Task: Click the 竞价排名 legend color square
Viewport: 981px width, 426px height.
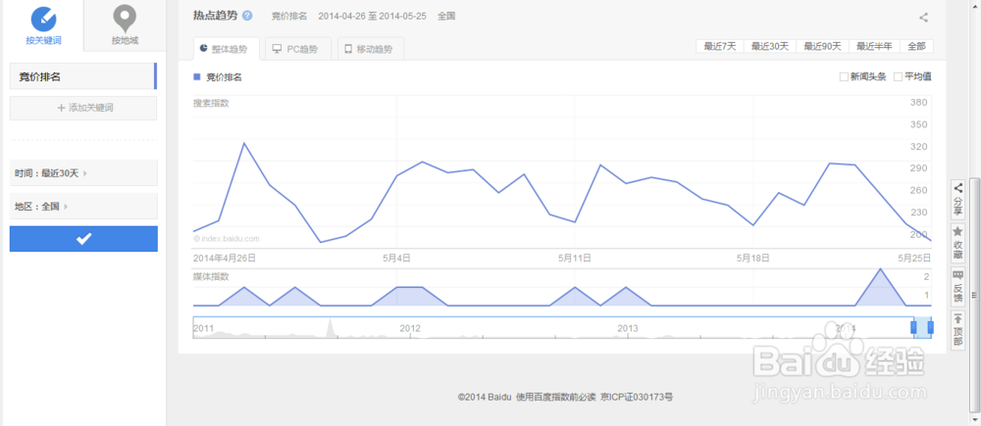Action: pyautogui.click(x=197, y=76)
